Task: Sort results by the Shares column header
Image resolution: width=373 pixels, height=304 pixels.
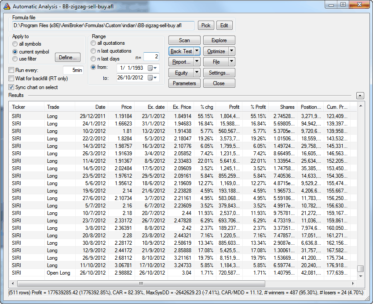Action: pos(283,107)
